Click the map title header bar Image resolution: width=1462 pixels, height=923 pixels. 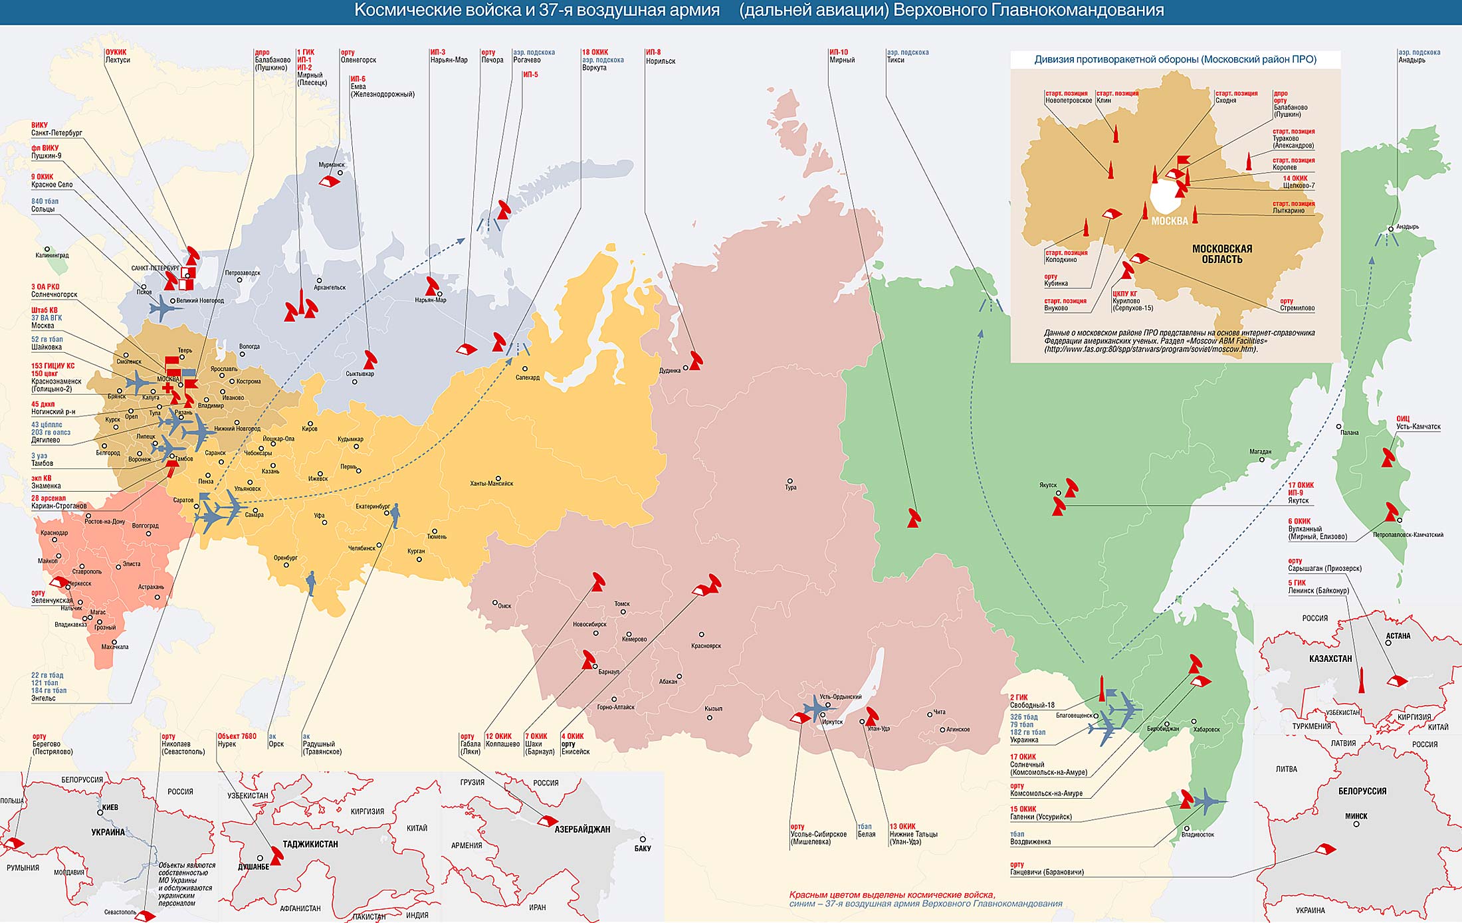pyautogui.click(x=731, y=11)
